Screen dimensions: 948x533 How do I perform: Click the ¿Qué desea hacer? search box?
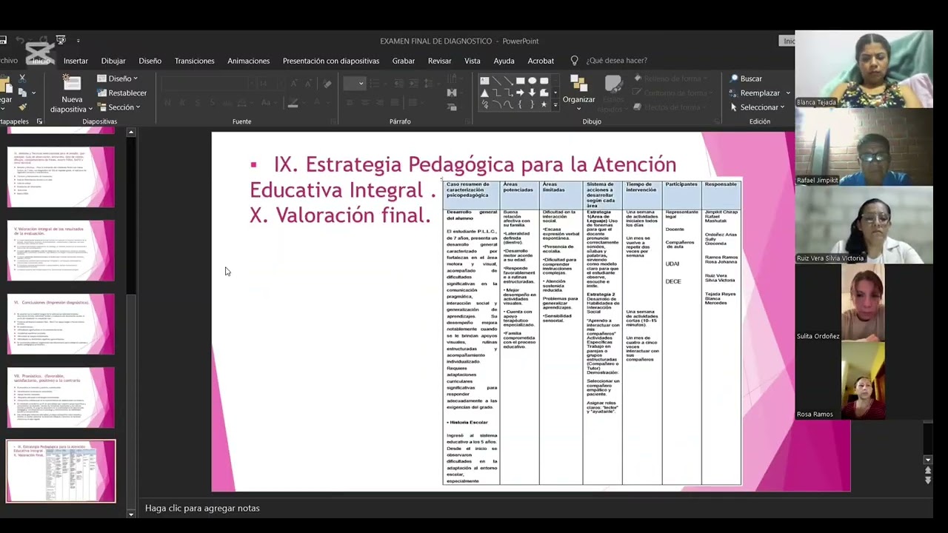616,61
